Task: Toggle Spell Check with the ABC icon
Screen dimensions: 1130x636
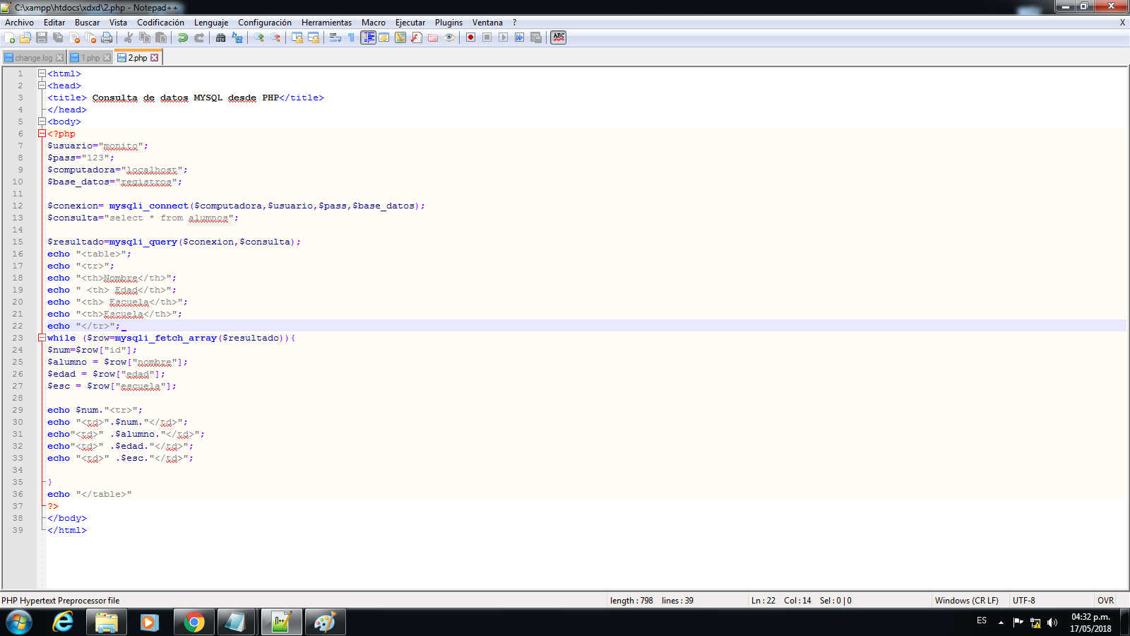Action: 558,37
